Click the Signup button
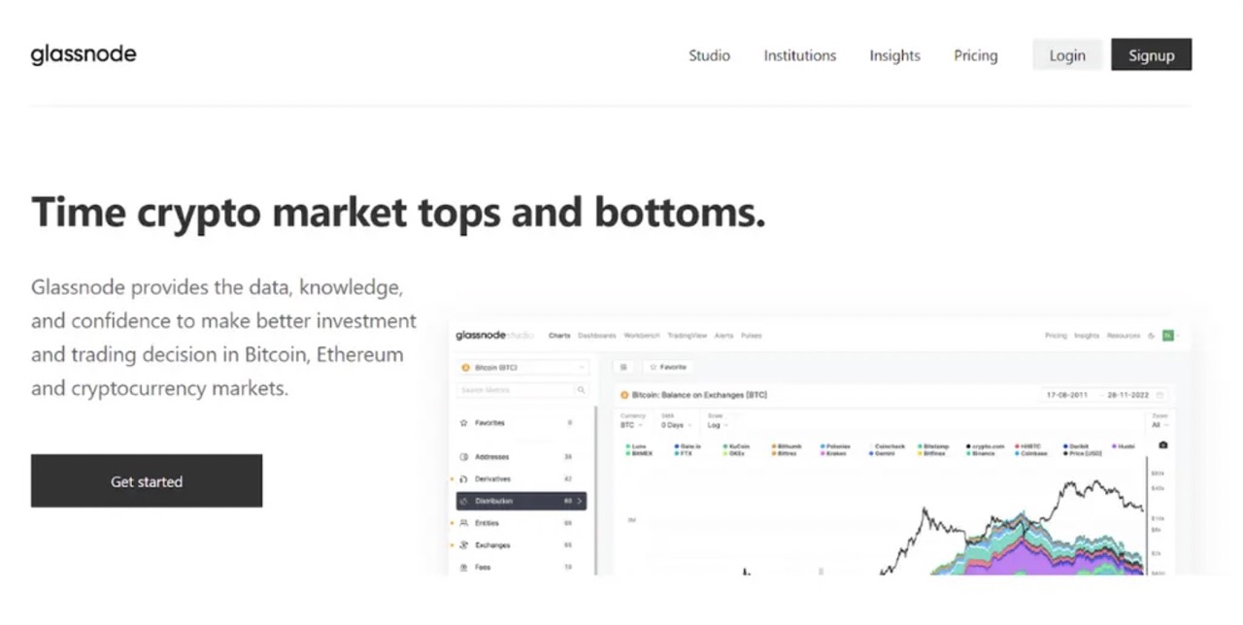The image size is (1243, 625). [1151, 54]
